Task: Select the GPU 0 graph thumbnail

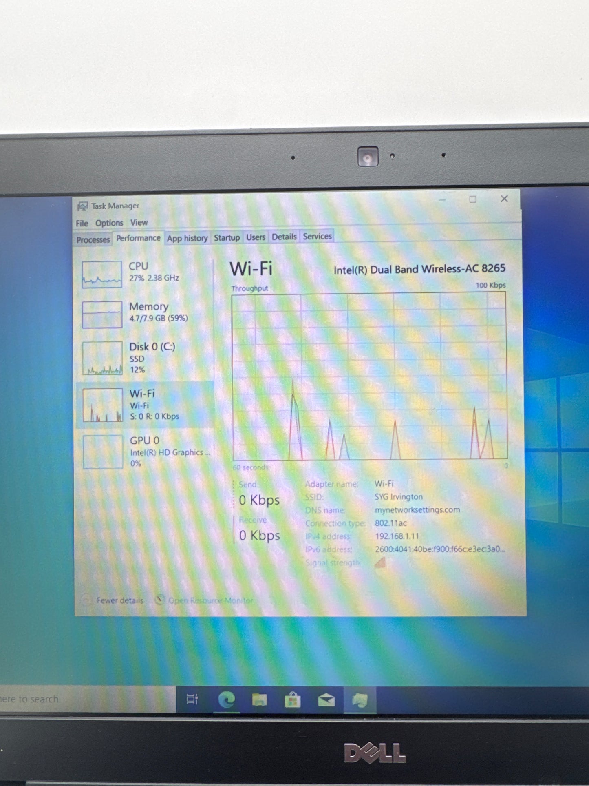Action: (103, 452)
